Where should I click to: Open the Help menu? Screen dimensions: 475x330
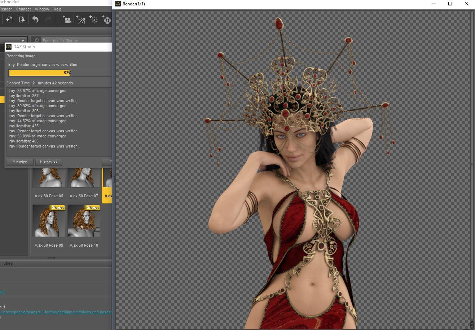coord(57,9)
